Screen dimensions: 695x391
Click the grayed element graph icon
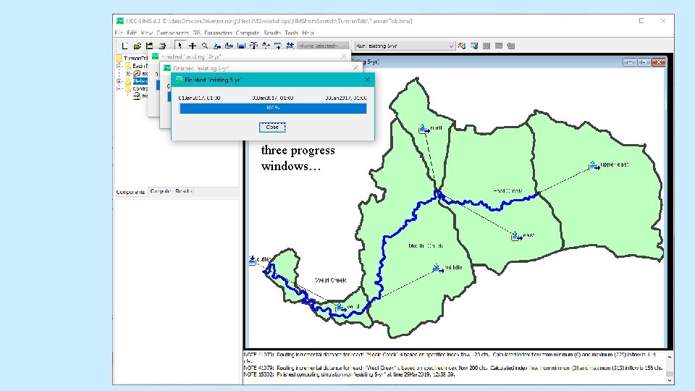(486, 46)
